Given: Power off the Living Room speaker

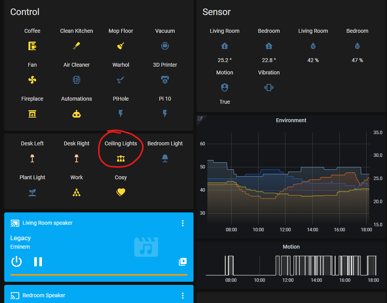Looking at the screenshot, I should pyautogui.click(x=17, y=262).
